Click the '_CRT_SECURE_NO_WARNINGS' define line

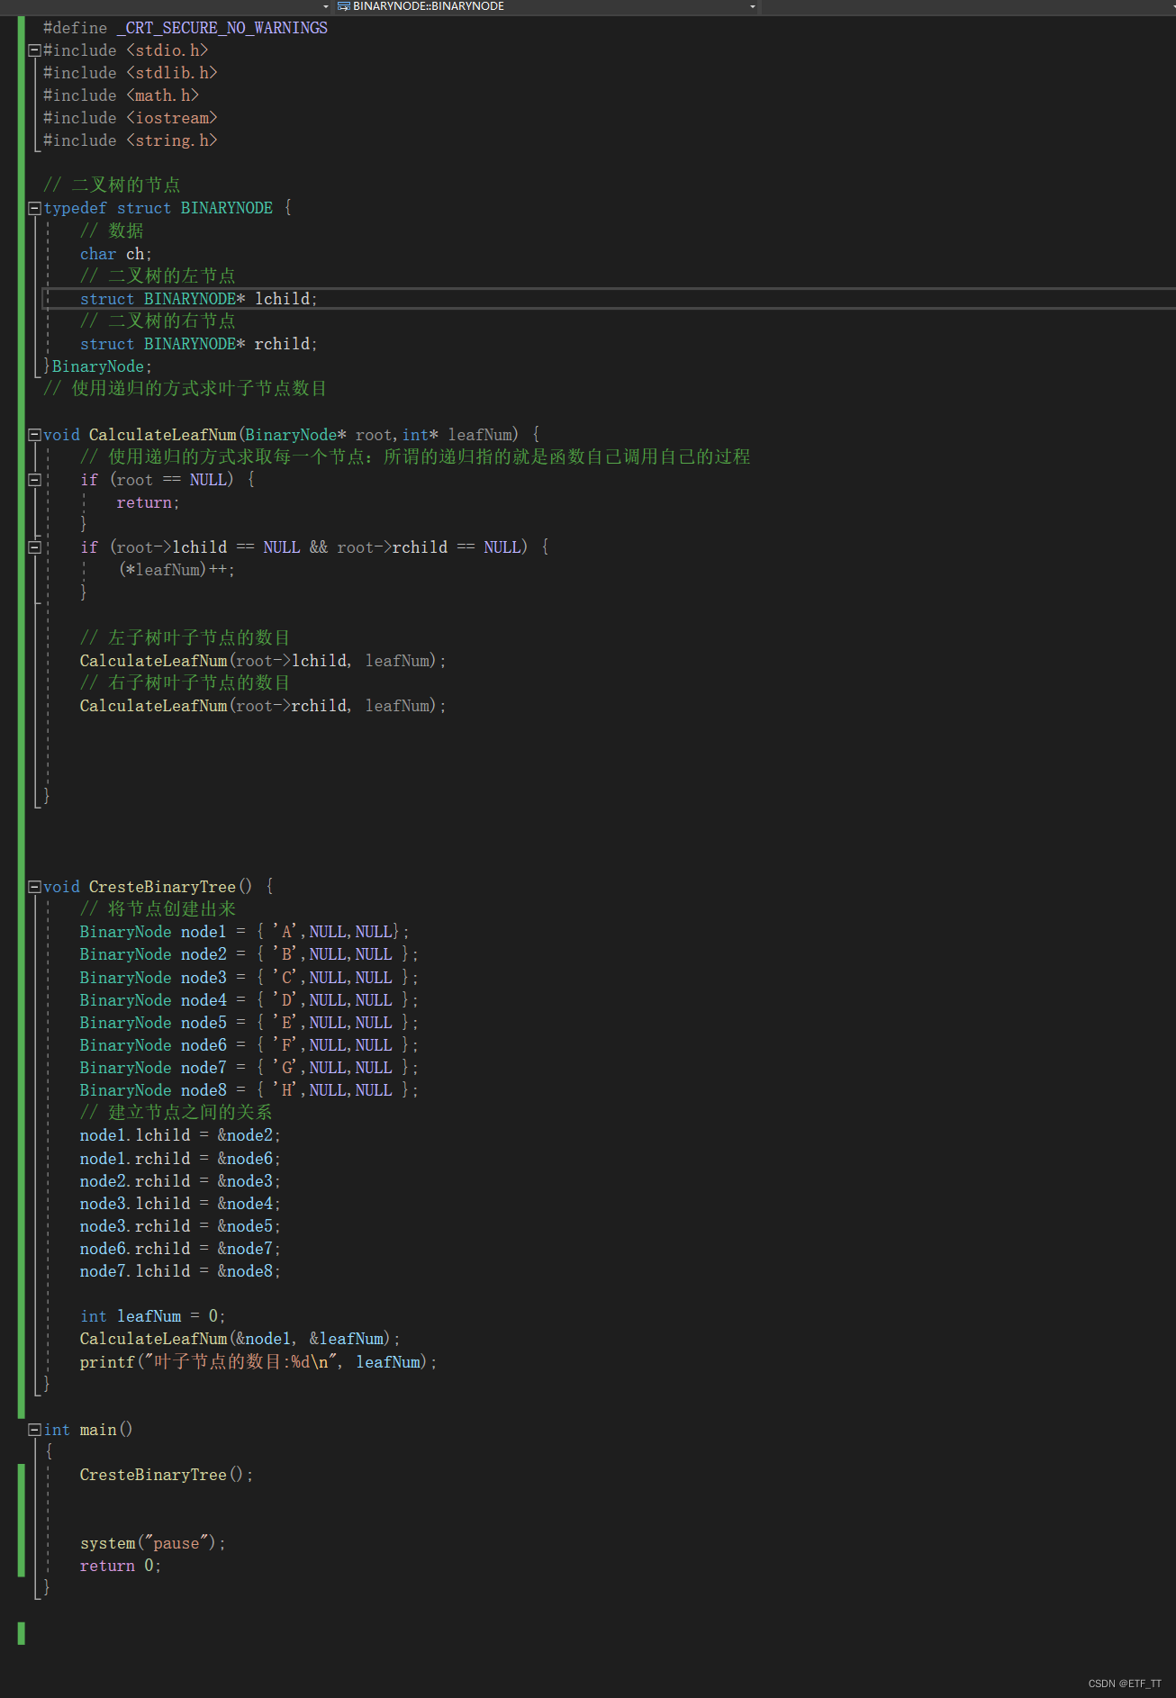pos(185,28)
